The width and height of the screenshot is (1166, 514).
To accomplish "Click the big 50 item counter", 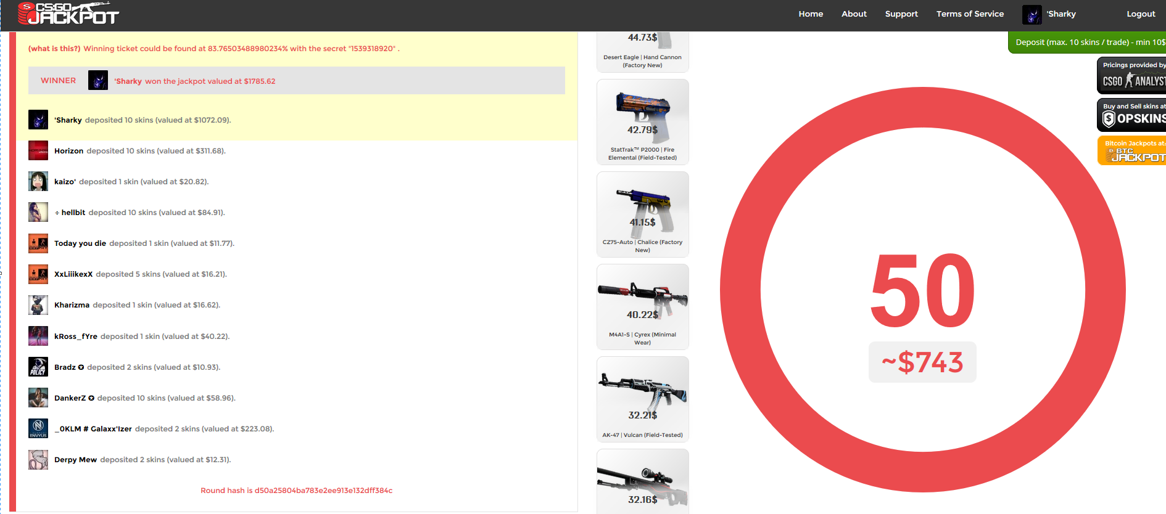I will (x=922, y=290).
